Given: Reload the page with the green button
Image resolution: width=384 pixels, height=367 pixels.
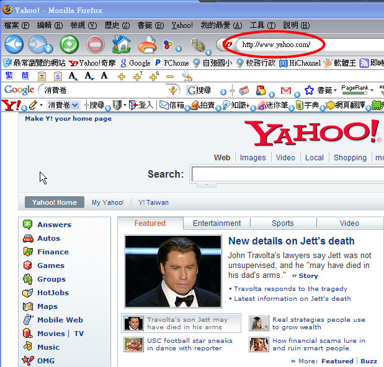Looking at the screenshot, I should tap(69, 45).
